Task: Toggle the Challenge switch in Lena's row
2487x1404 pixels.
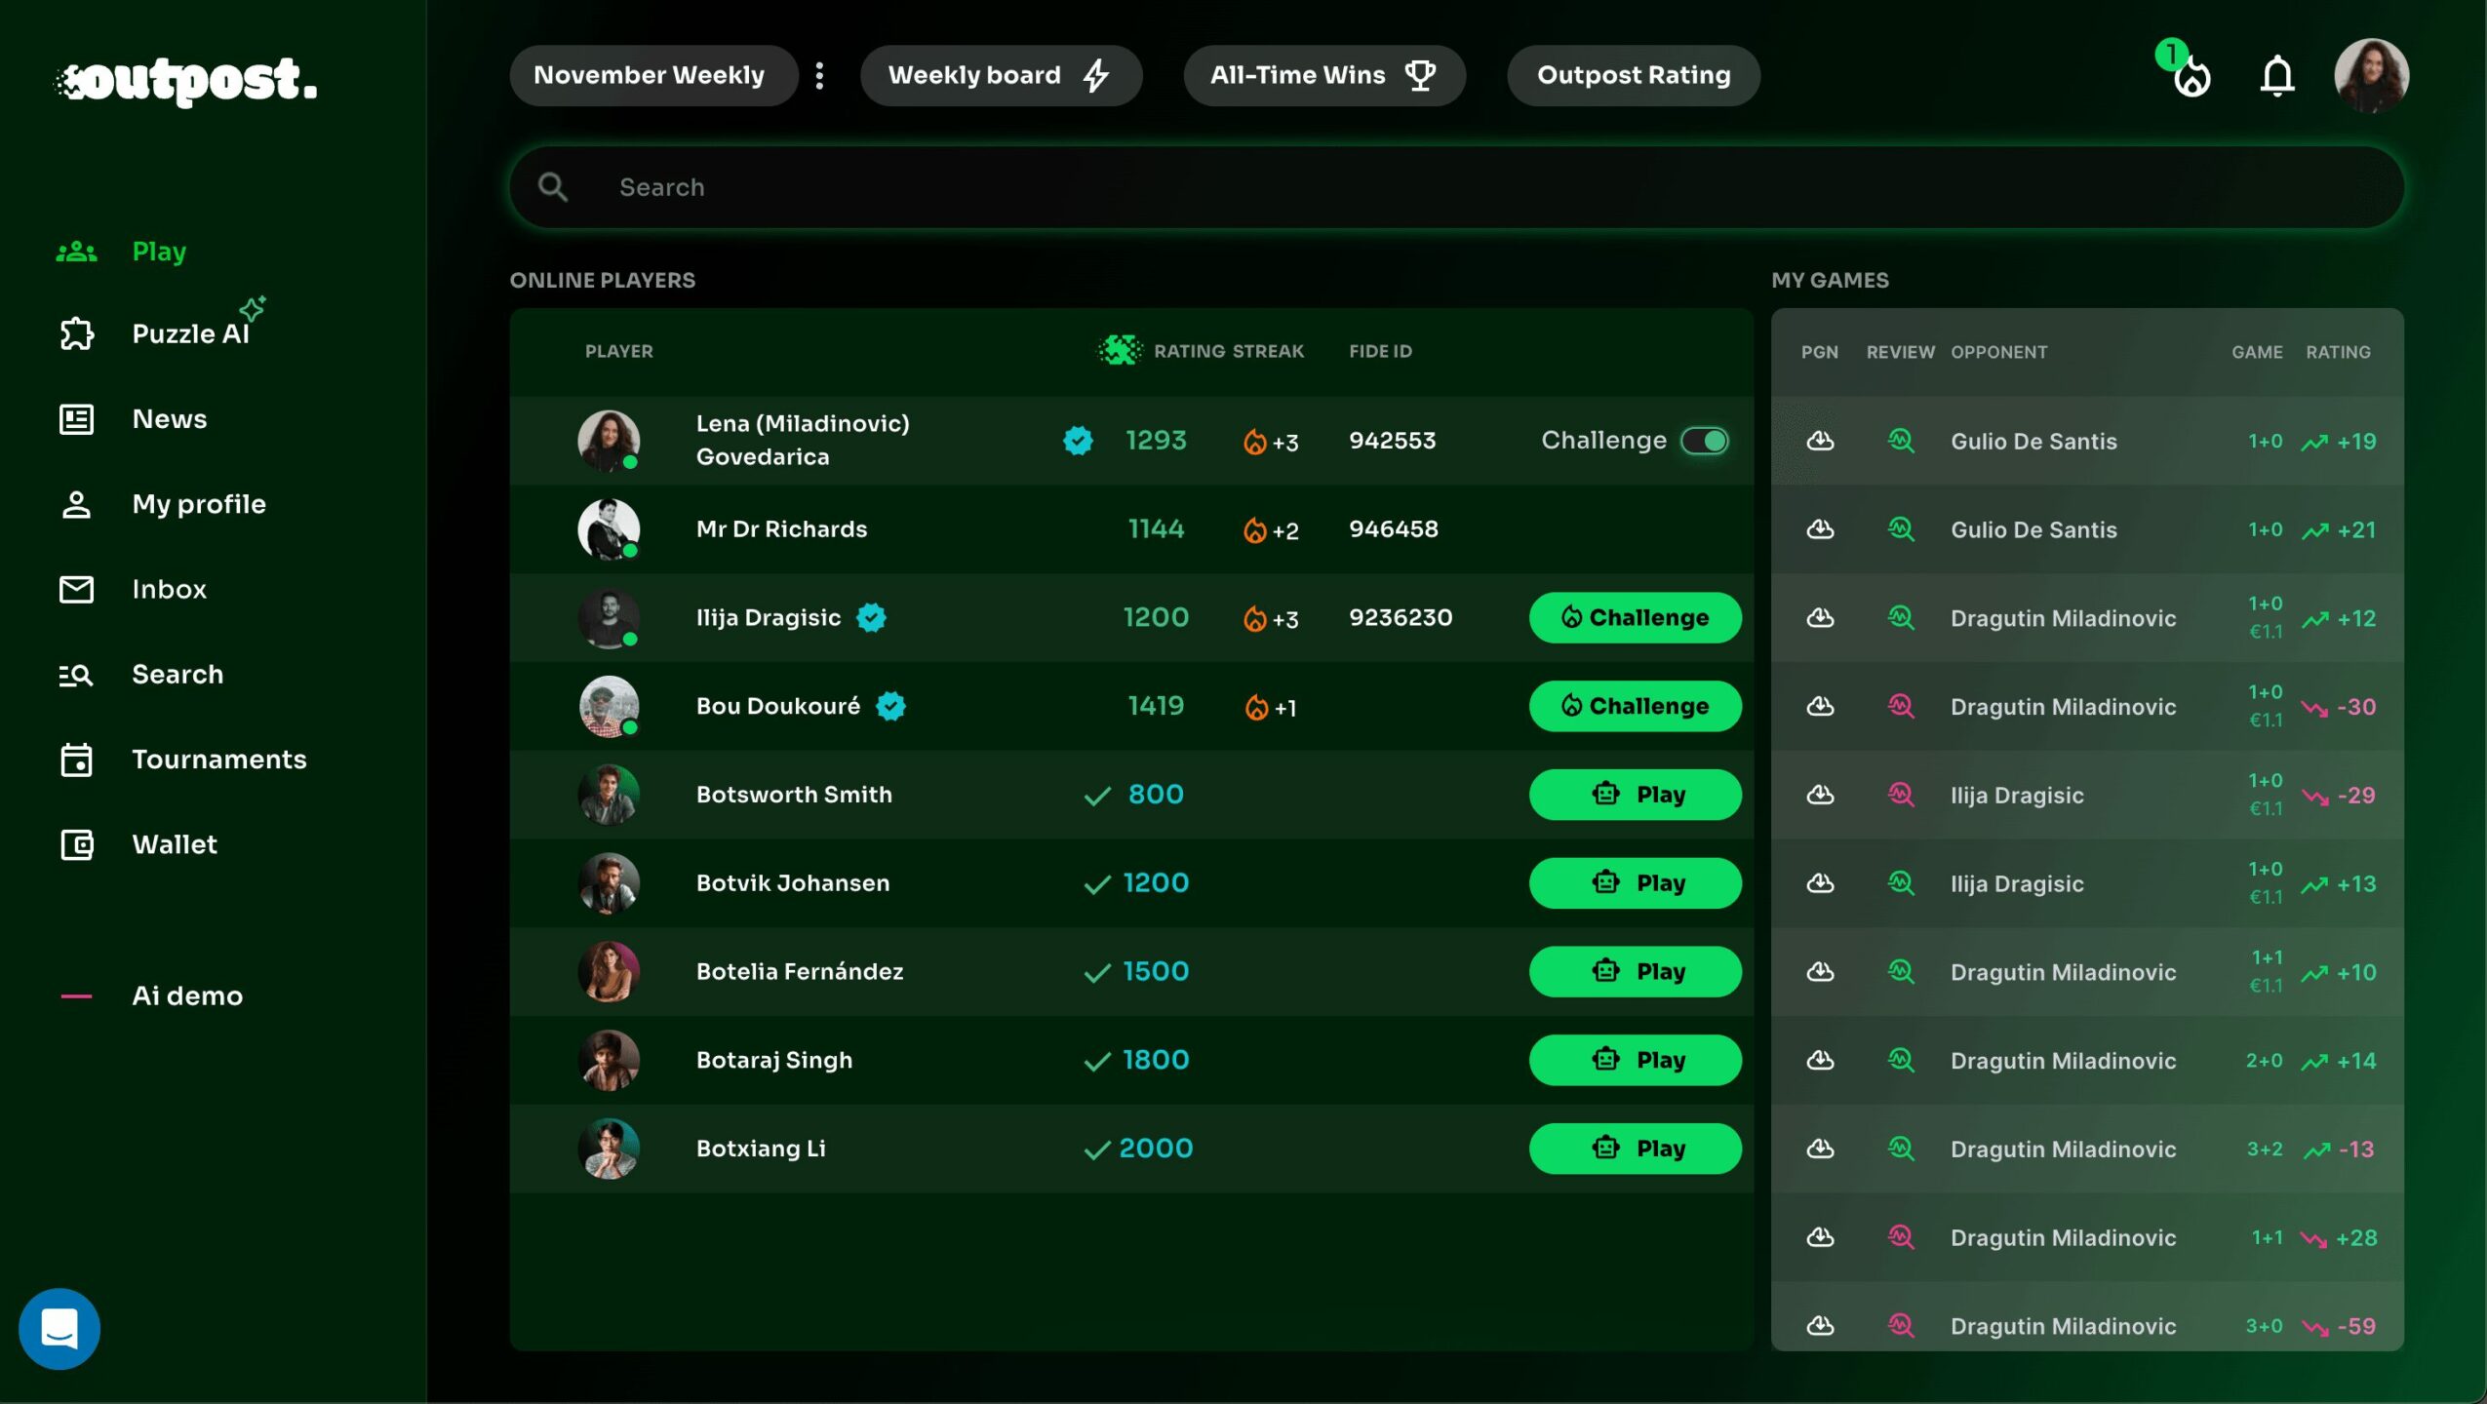Action: [x=1704, y=441]
